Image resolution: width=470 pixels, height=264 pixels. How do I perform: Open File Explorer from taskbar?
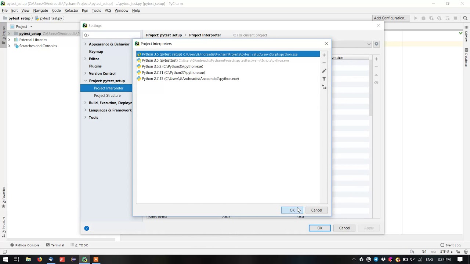[x=28, y=259]
